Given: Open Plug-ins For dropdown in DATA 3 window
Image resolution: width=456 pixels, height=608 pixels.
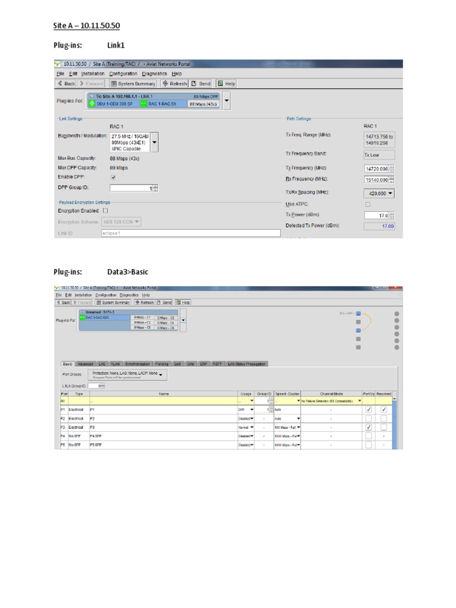Looking at the screenshot, I should coord(183,320).
